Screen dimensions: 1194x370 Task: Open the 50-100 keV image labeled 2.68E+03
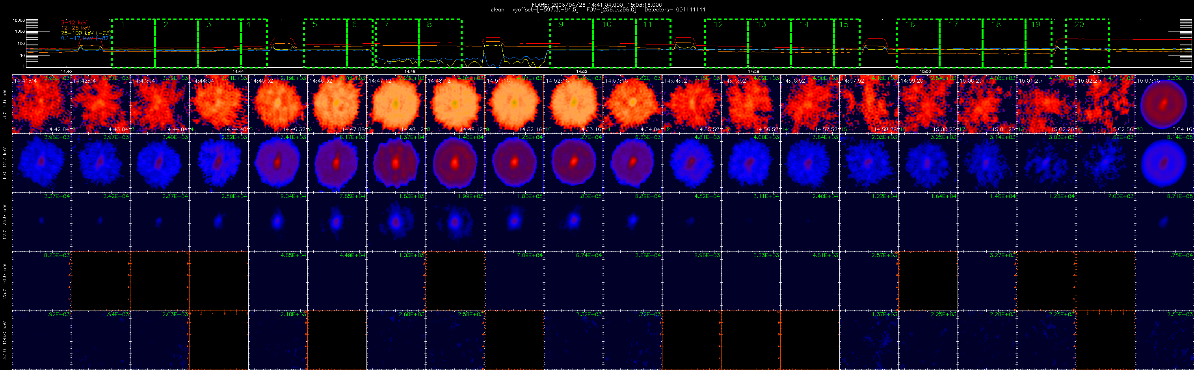[396, 340]
